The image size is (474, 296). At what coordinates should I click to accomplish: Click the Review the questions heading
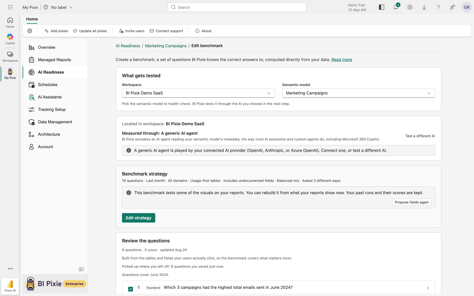click(146, 241)
